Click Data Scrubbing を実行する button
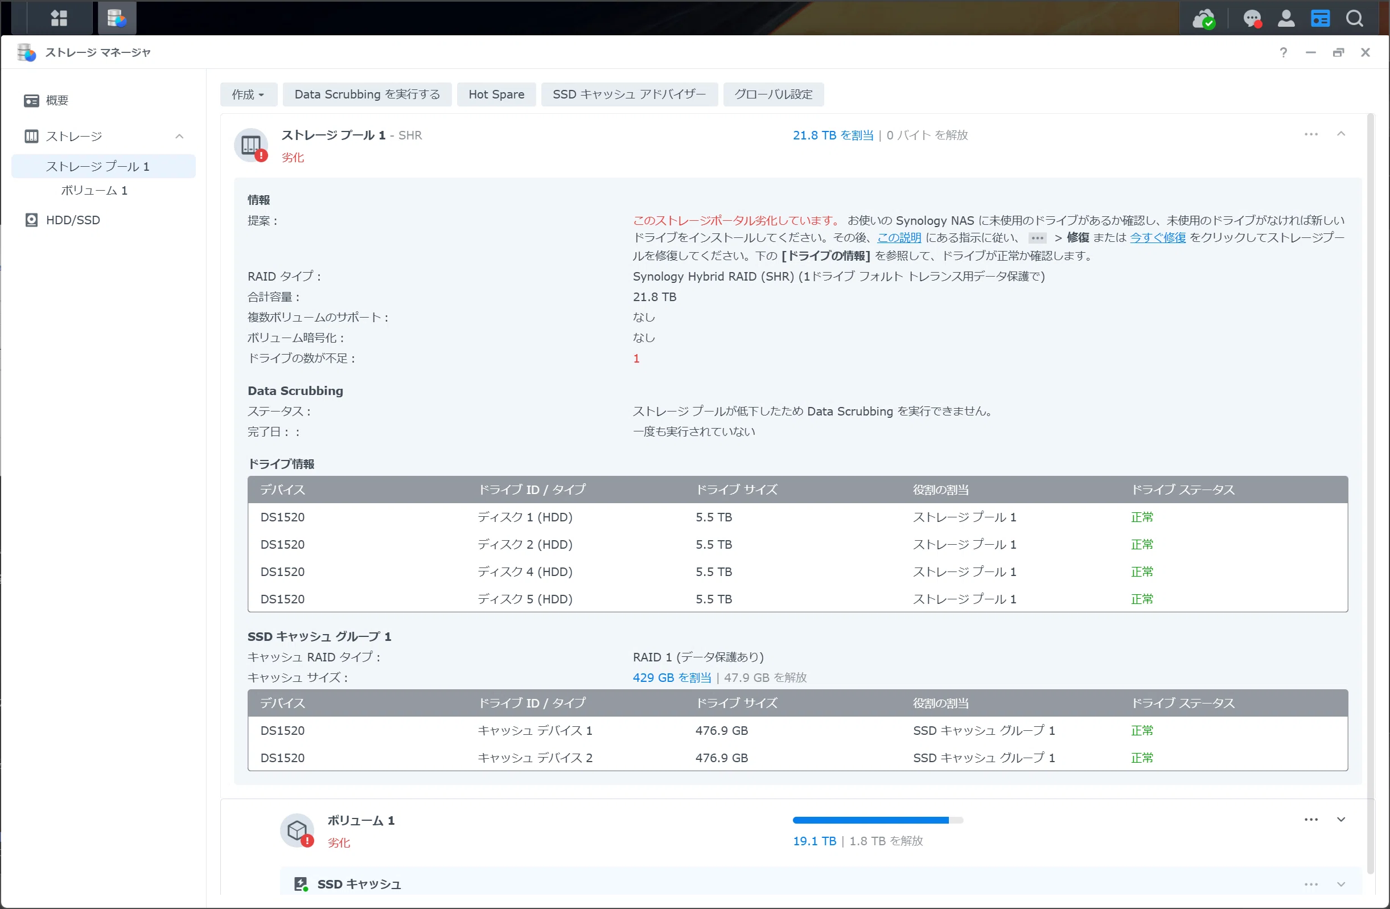The width and height of the screenshot is (1390, 909). click(367, 94)
